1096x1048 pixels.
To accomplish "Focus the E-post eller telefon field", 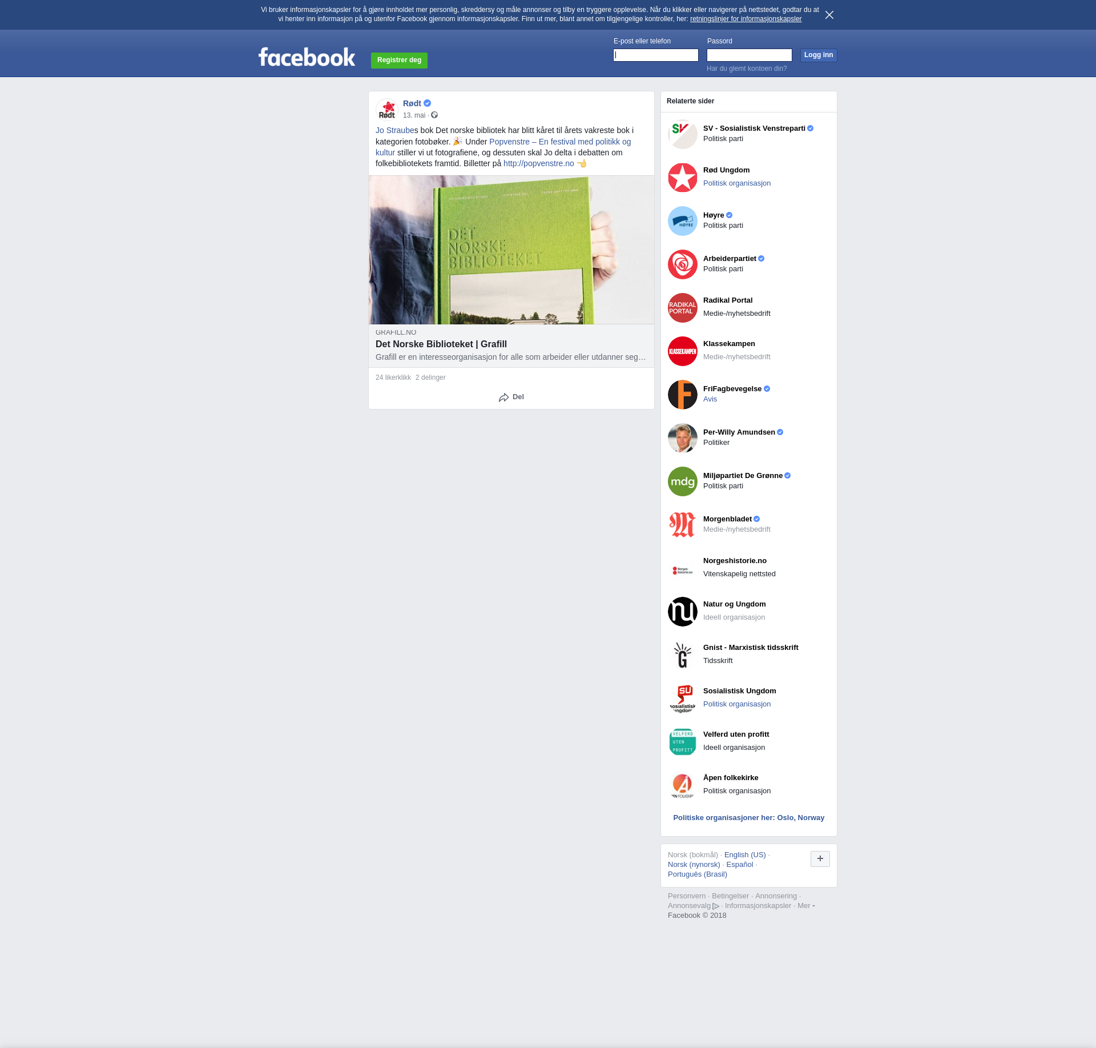I will click(x=655, y=55).
